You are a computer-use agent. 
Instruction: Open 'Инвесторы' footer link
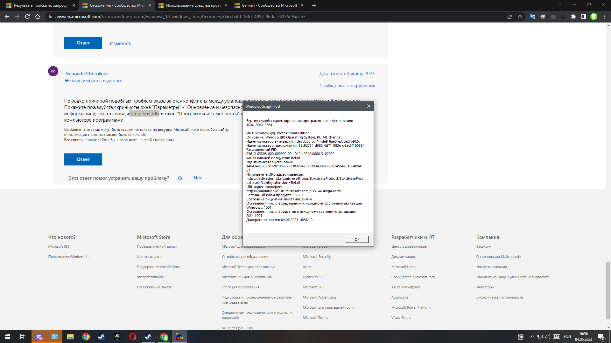(x=485, y=287)
